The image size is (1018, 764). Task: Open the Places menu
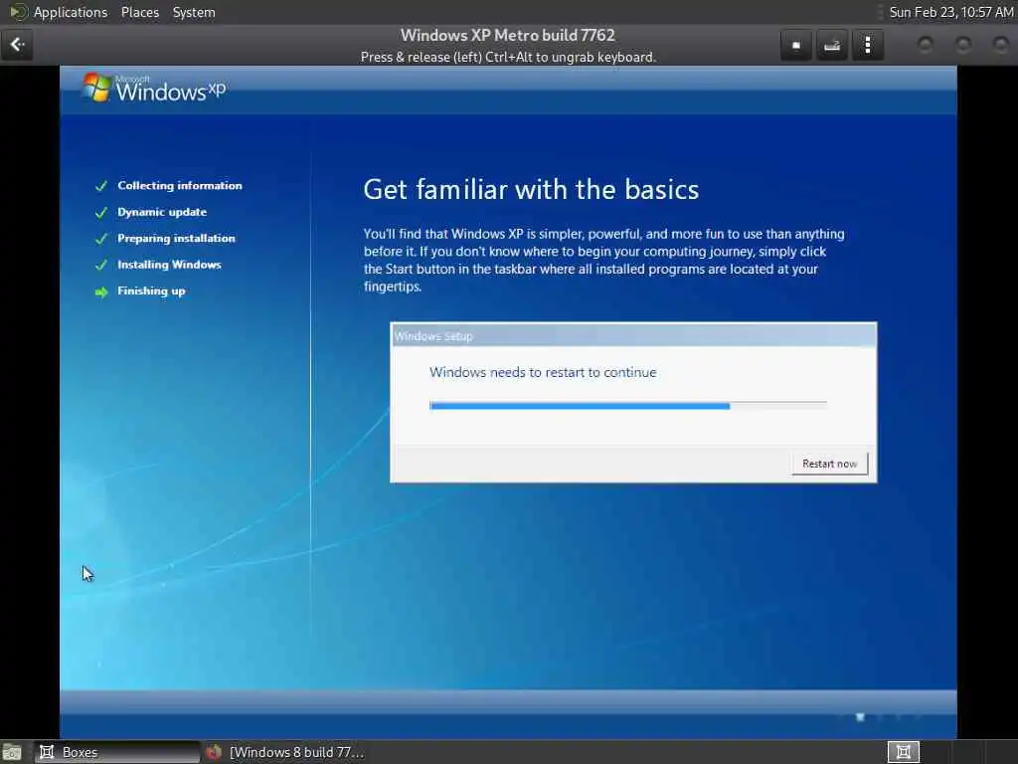point(139,12)
